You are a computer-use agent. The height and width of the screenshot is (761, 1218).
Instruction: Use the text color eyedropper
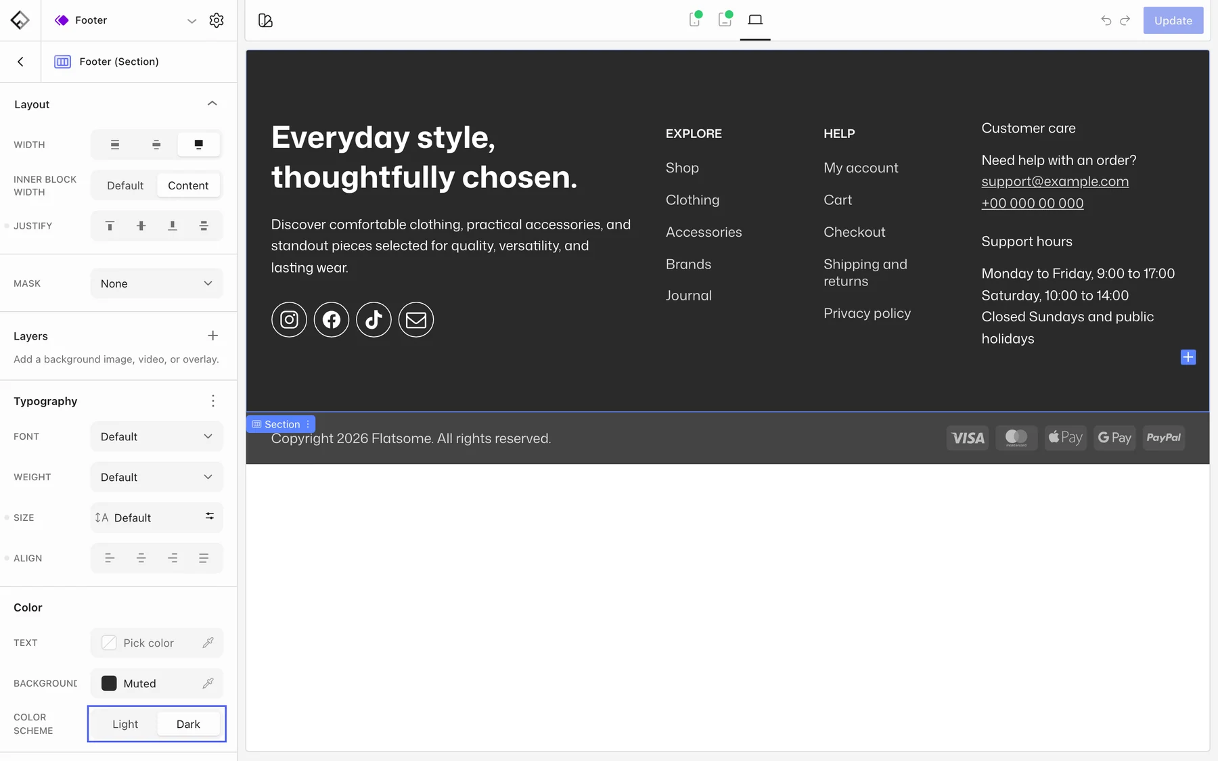(x=208, y=643)
